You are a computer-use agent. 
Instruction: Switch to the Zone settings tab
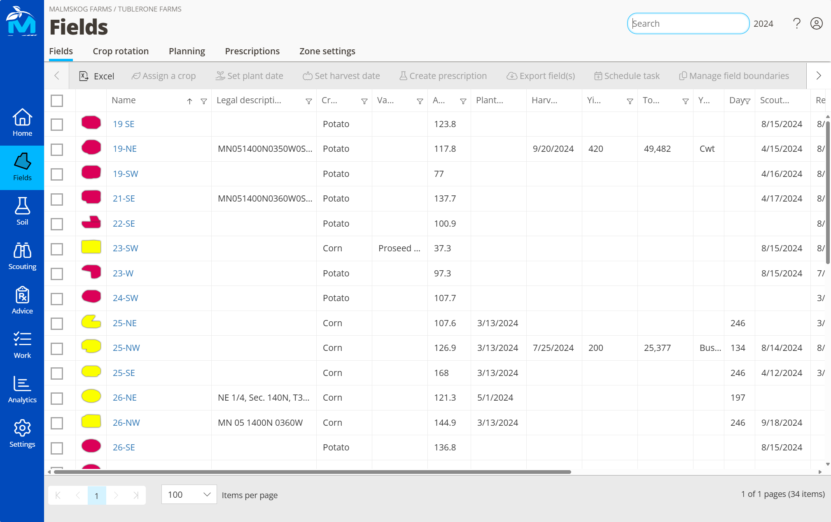327,51
